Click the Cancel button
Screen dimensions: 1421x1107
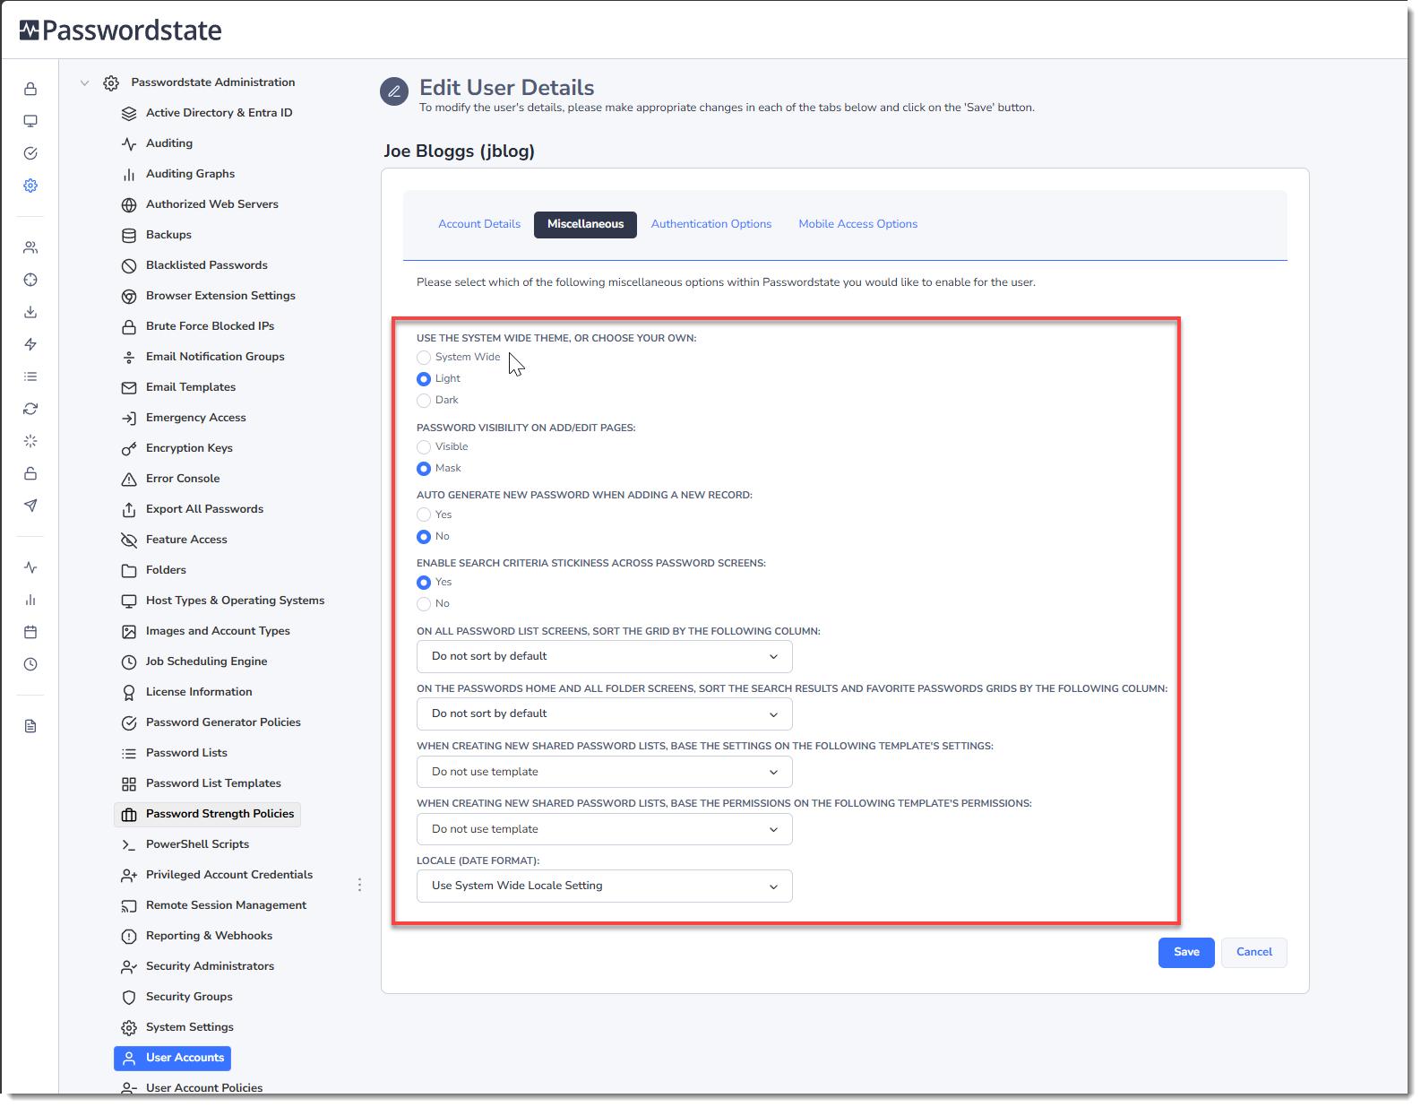pos(1254,952)
